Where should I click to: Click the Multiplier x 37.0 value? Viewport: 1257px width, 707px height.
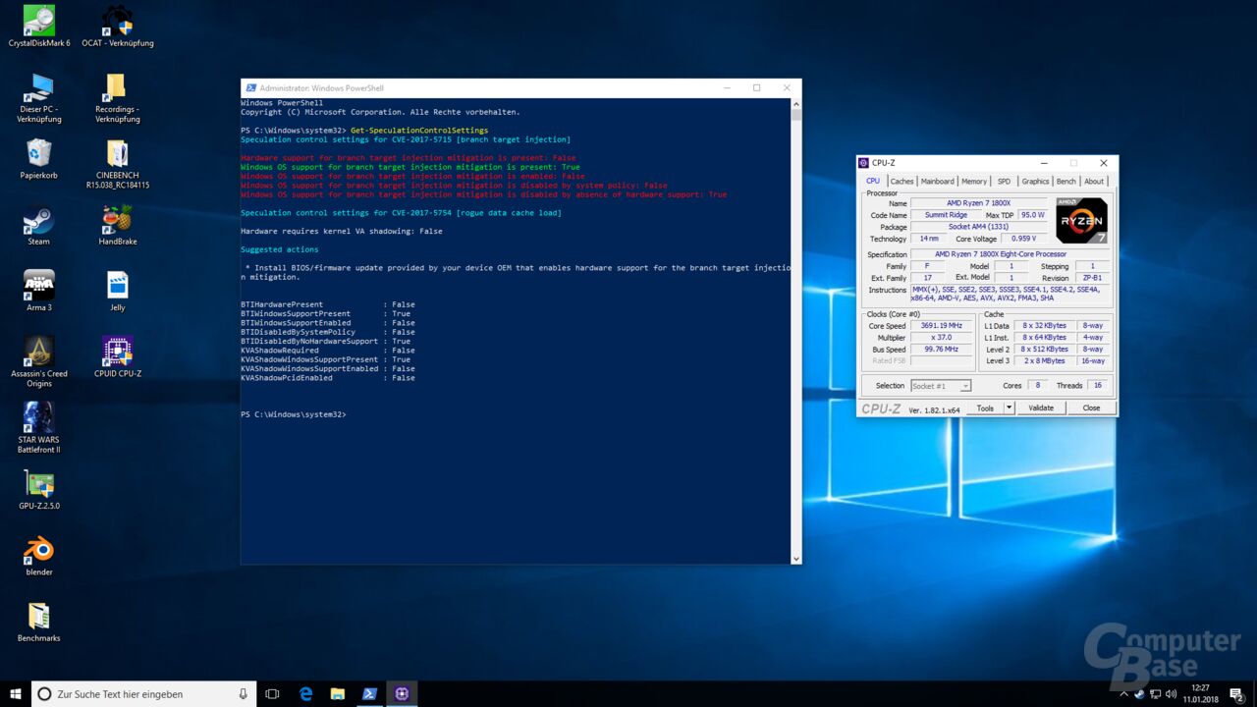coord(941,338)
